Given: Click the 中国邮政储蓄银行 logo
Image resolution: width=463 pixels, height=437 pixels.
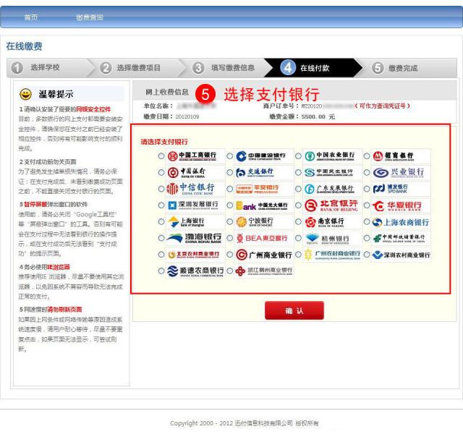Looking at the screenshot, I should pos(401,238).
